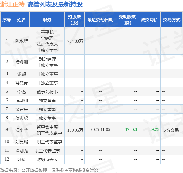Click the name 蒋志虎
This screenshot has height=173, width=183.
(x=22, y=118)
